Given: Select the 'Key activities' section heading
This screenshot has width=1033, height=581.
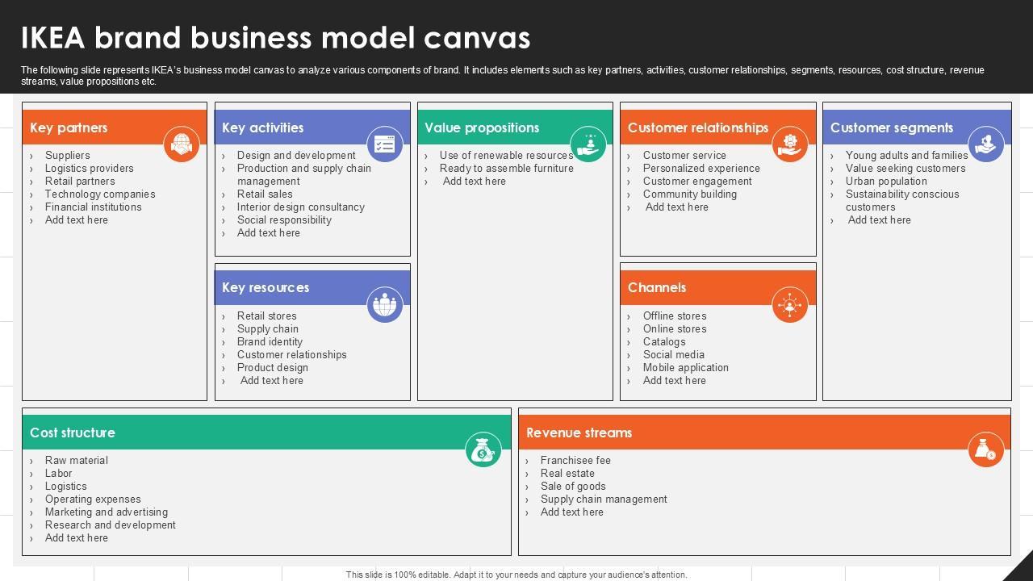Looking at the screenshot, I should click(263, 127).
